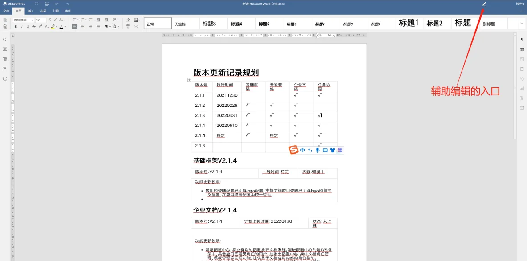
Task: Open the view settings hamburger menu
Action: point(522,11)
